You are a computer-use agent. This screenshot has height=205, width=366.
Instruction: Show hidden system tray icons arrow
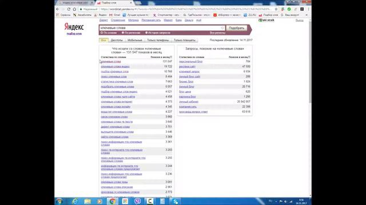[276, 202]
